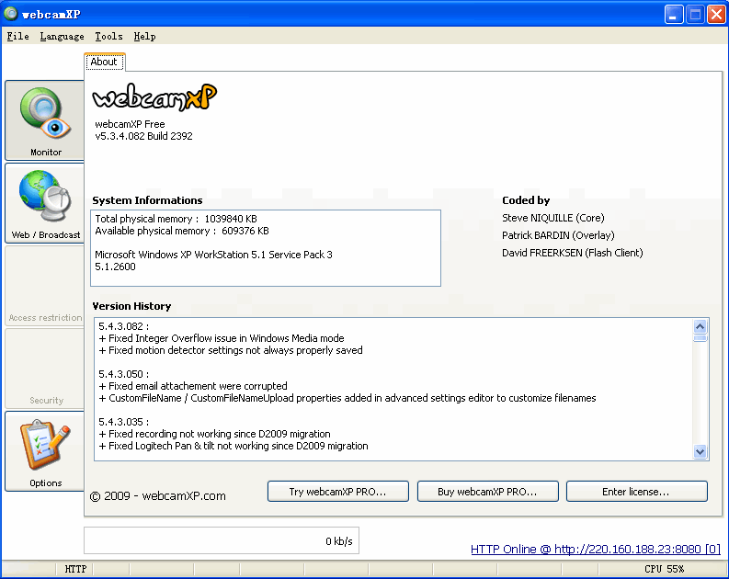
Task: Open the Monitor panel icon
Action: (45, 119)
